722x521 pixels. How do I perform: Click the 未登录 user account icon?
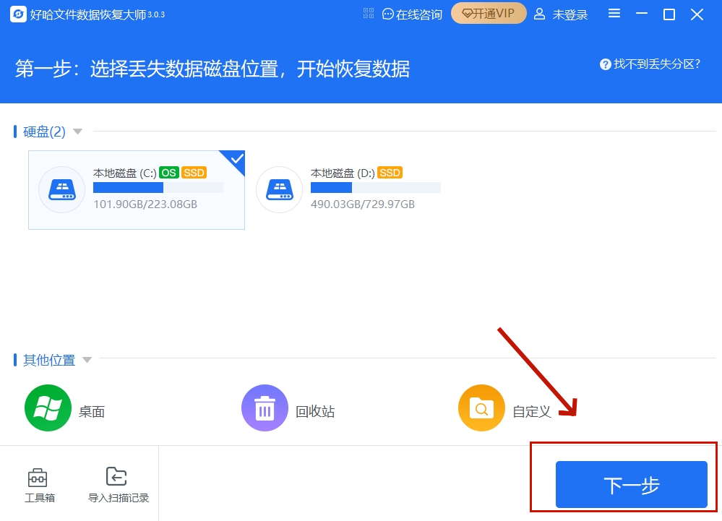tap(539, 14)
